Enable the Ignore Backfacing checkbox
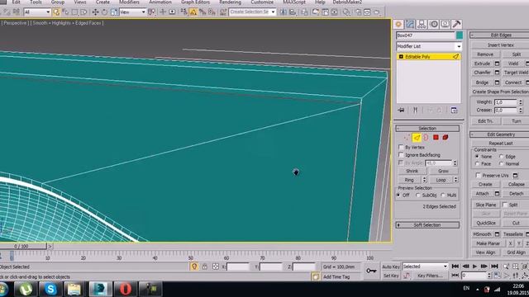Viewport: 529px width, 297px height. [x=401, y=155]
